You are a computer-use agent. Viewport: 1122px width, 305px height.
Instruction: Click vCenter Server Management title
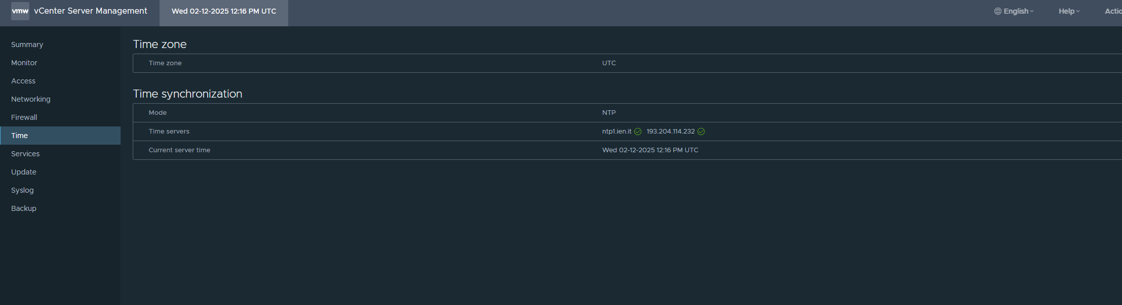pyautogui.click(x=91, y=11)
